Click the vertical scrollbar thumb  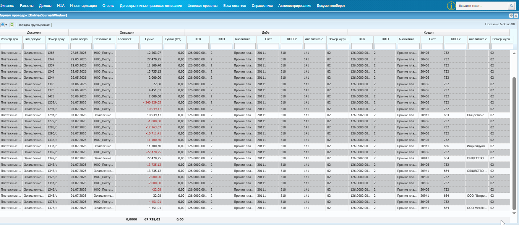coord(514,143)
